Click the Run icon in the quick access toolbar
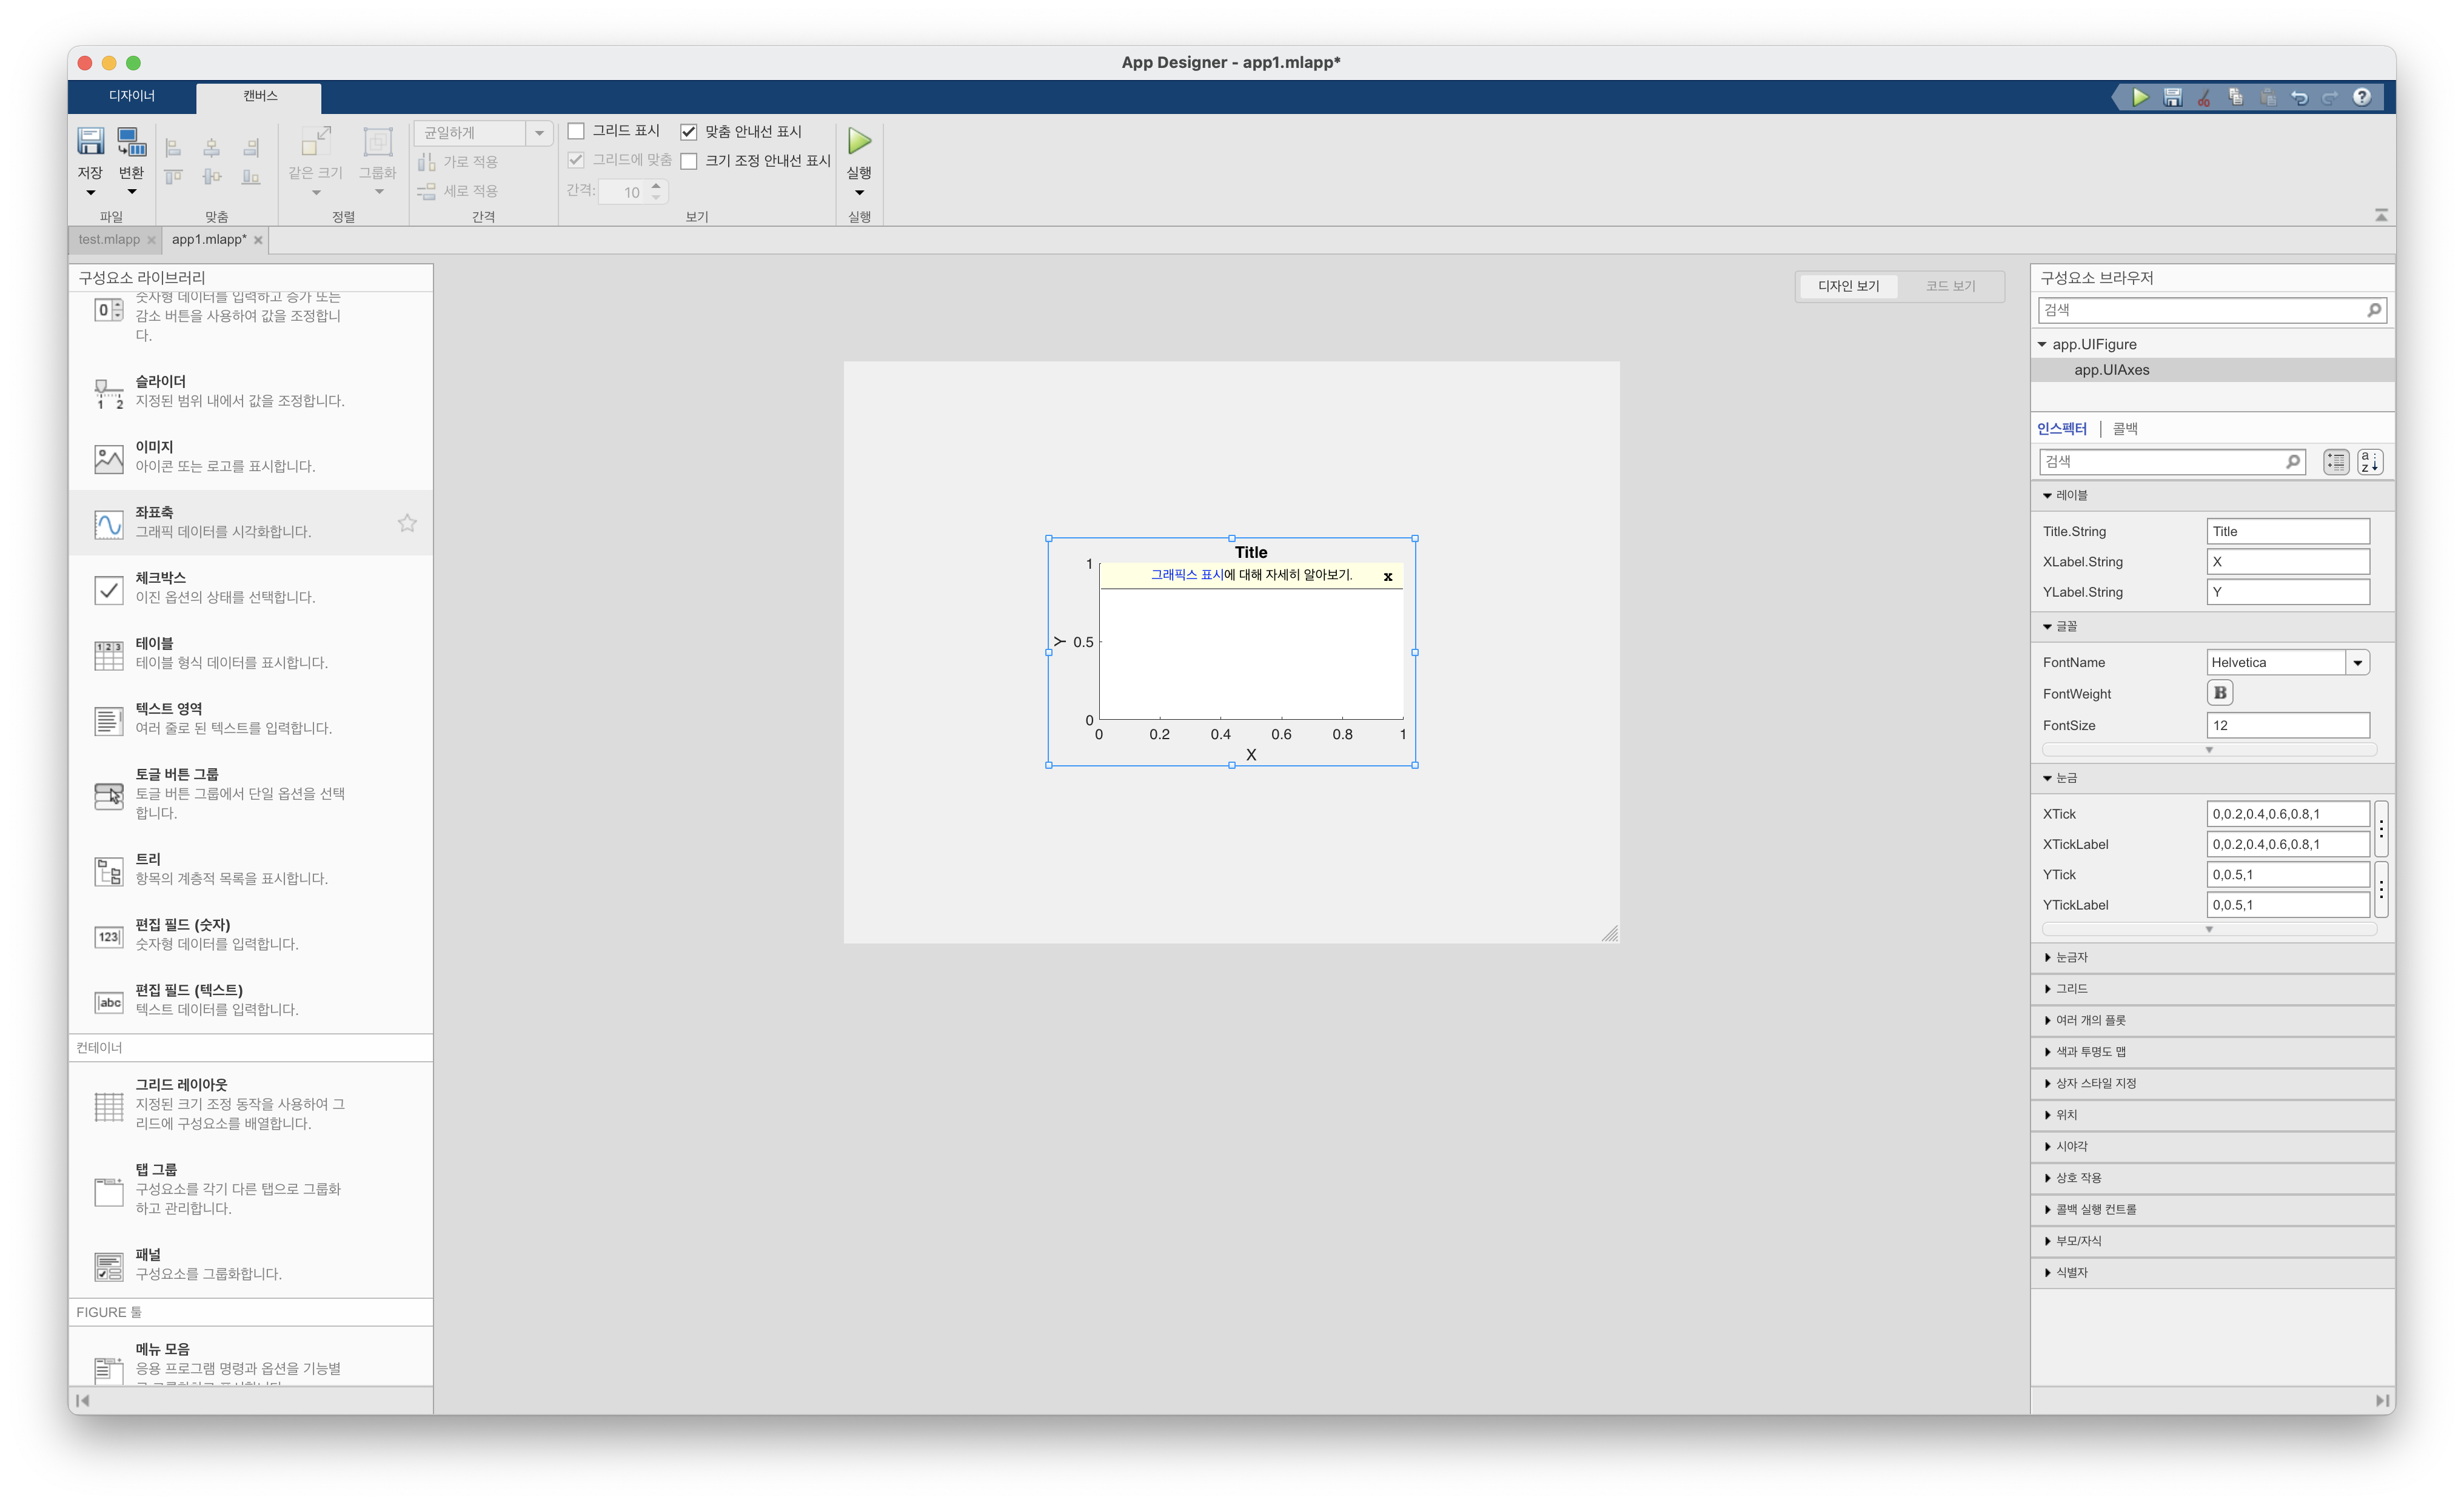This screenshot has width=2464, height=1505. 2140,97
